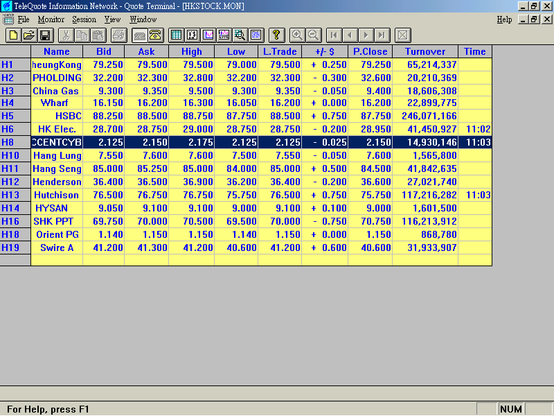This screenshot has height=416, width=554.
Task: Click HK Elec. time 11:02
Action: pyautogui.click(x=475, y=129)
